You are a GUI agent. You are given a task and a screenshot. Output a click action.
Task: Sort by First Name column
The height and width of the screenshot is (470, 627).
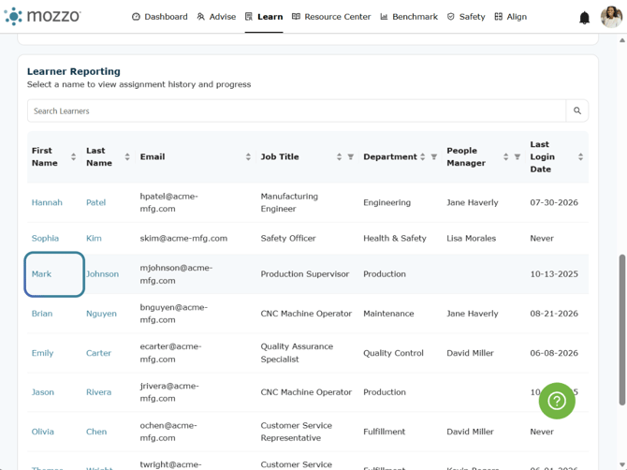point(73,156)
